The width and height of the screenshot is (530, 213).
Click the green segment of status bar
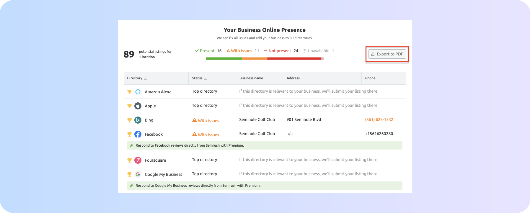pyautogui.click(x=224, y=58)
